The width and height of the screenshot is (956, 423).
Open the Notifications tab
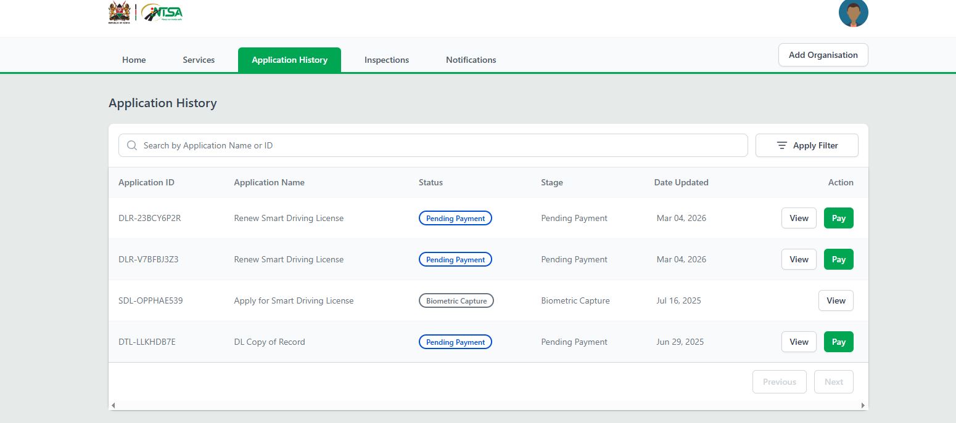[x=471, y=60]
